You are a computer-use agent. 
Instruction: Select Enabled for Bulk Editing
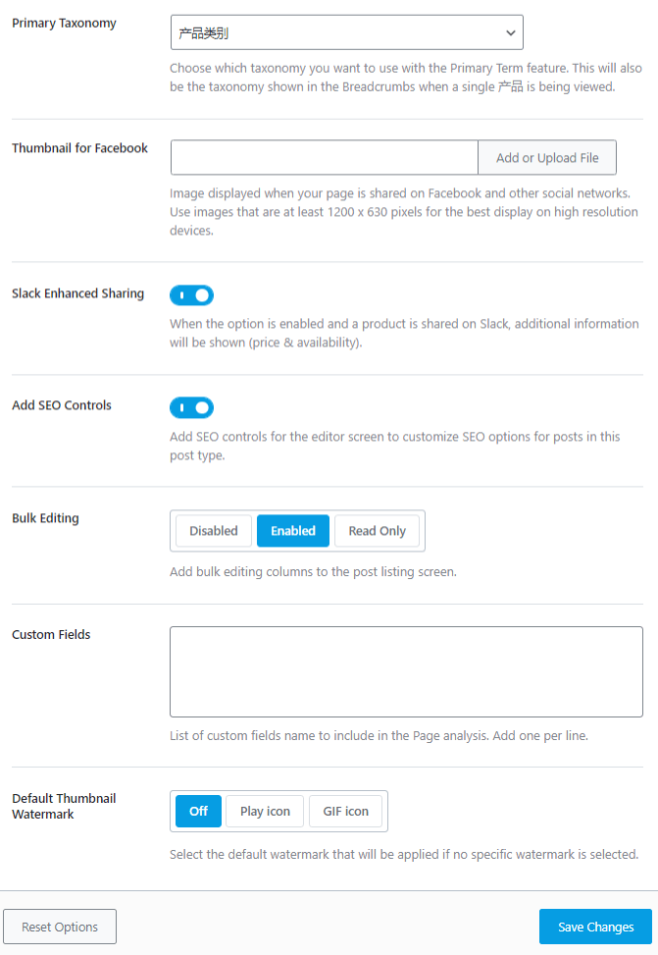point(293,531)
